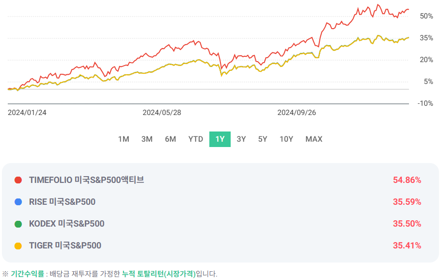Select the 3M period tab
This screenshot has height=279, width=440.
tap(147, 139)
